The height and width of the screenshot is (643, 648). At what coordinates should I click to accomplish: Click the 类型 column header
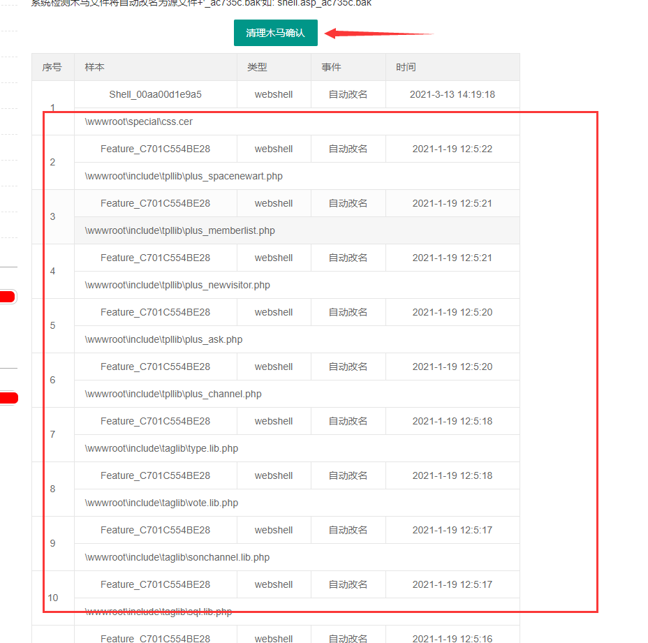(x=257, y=67)
